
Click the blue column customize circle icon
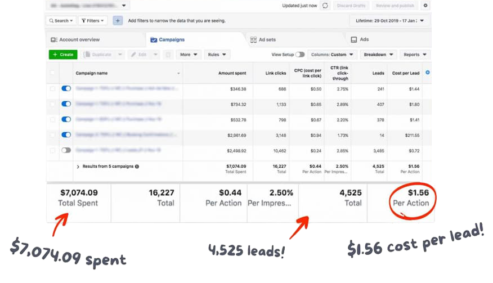pyautogui.click(x=428, y=73)
